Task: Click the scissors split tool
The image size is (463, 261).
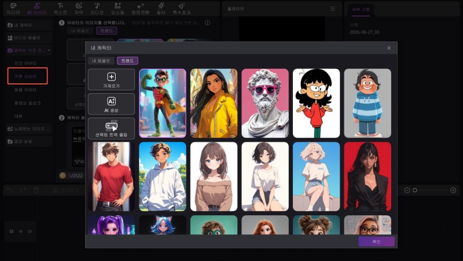Action: coord(55,190)
